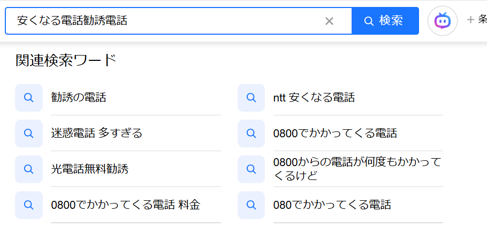Open the 光電話無料勧誘 related search

(x=90, y=169)
